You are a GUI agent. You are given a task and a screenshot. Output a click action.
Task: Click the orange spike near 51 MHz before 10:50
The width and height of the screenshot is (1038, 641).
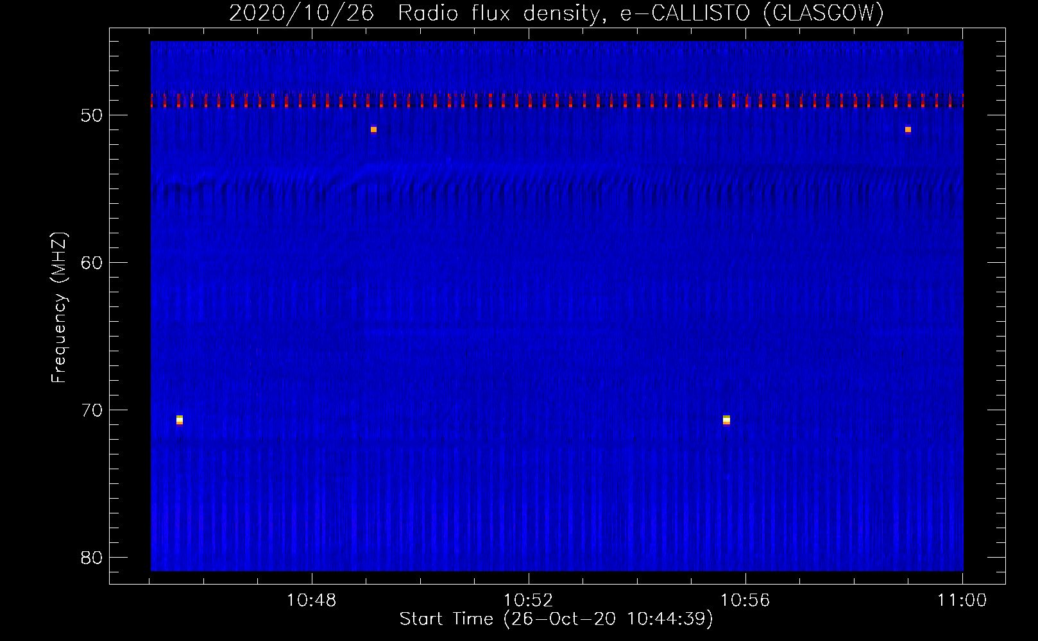tap(373, 129)
